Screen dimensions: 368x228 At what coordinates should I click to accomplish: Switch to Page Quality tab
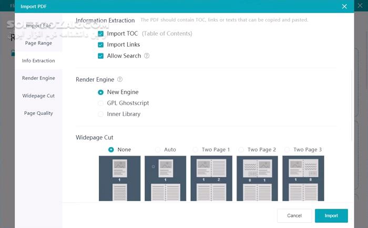tap(38, 113)
